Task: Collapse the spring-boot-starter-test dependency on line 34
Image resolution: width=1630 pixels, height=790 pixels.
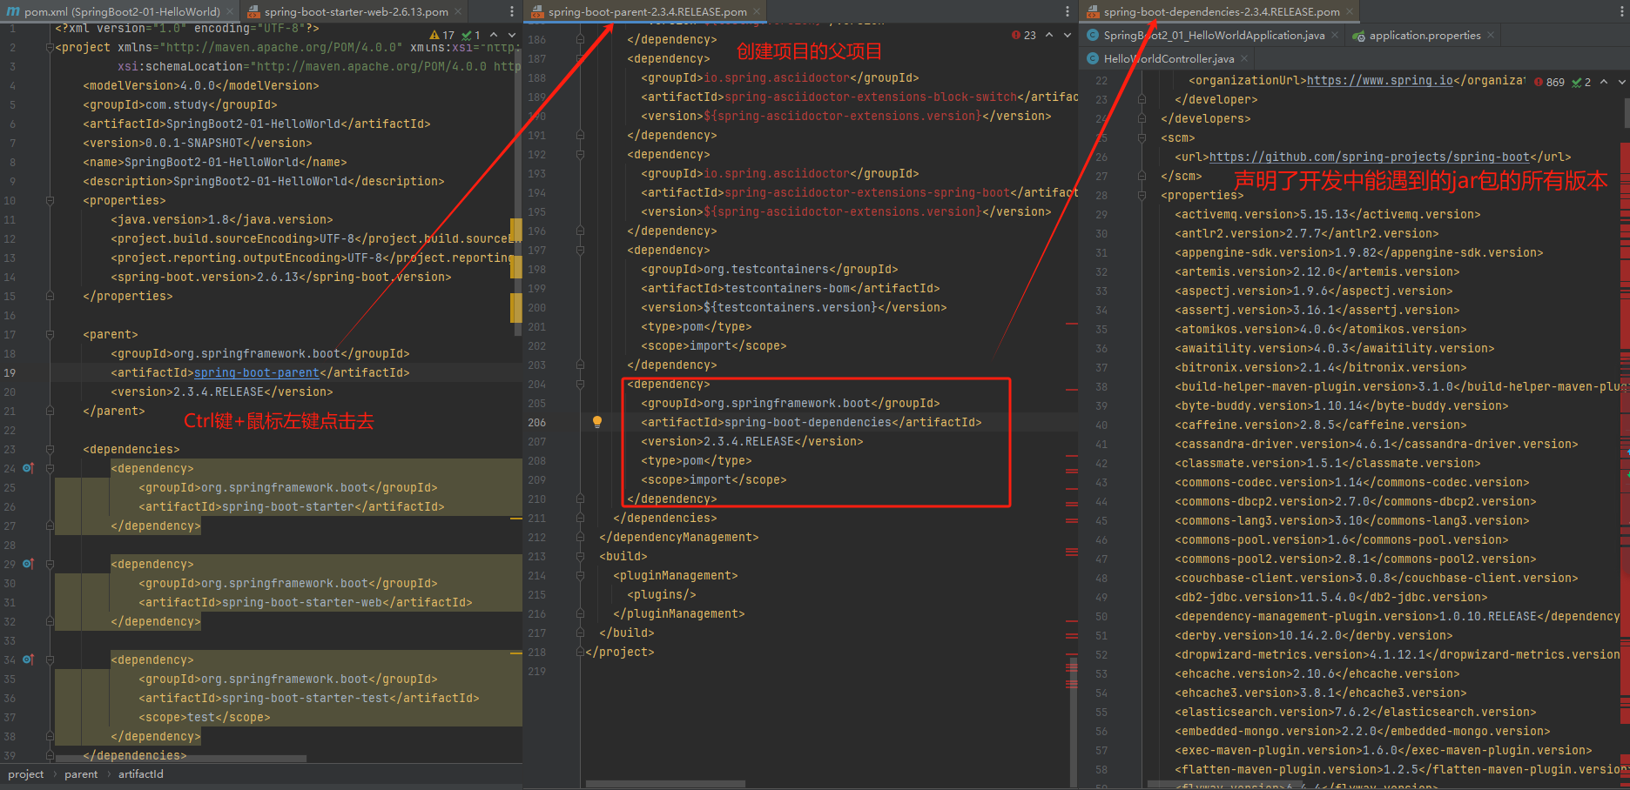Action: (x=50, y=659)
